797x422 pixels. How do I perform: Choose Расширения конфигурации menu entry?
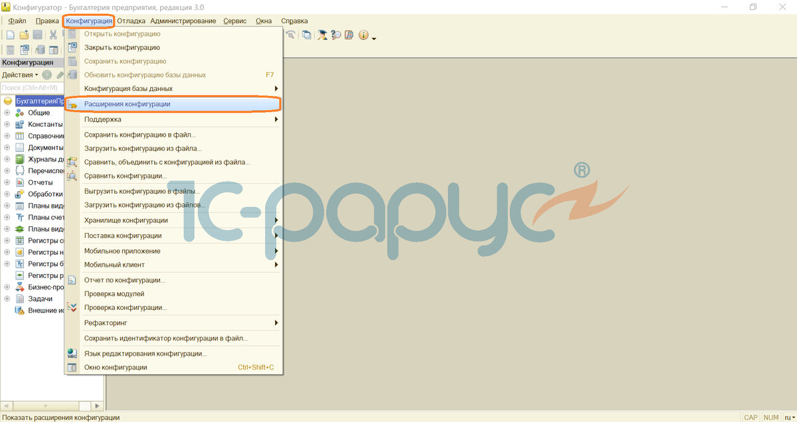[x=173, y=104]
